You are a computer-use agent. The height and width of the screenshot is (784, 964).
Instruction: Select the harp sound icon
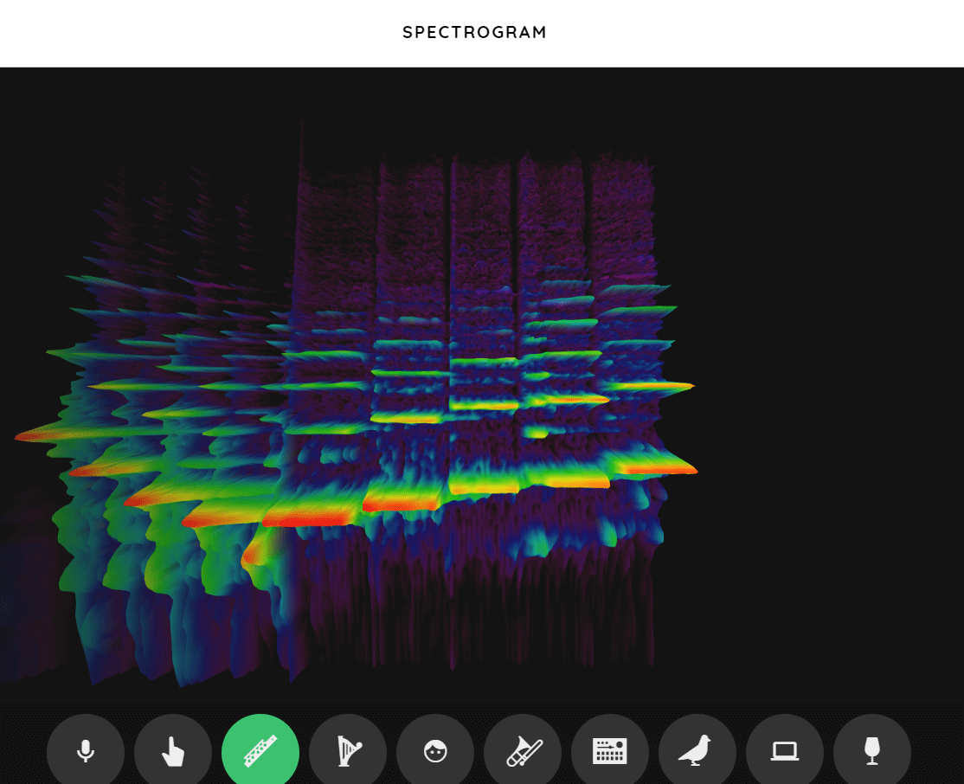click(348, 751)
